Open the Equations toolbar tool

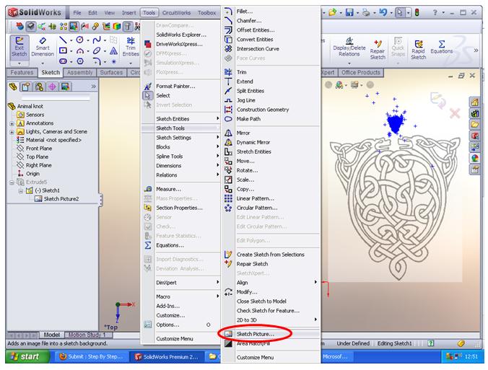tap(441, 47)
